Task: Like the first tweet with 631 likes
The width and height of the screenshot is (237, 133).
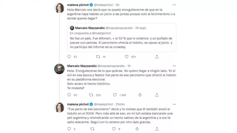Action: [127, 57]
